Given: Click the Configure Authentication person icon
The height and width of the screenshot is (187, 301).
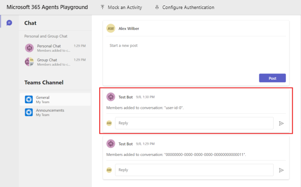Looking at the screenshot, I should tap(157, 8).
